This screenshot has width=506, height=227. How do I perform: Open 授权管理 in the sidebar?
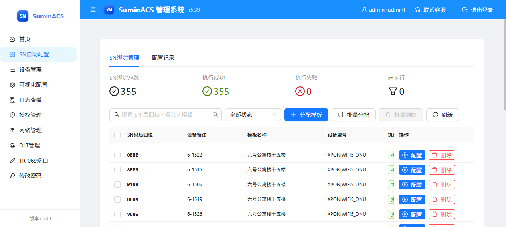(38, 115)
